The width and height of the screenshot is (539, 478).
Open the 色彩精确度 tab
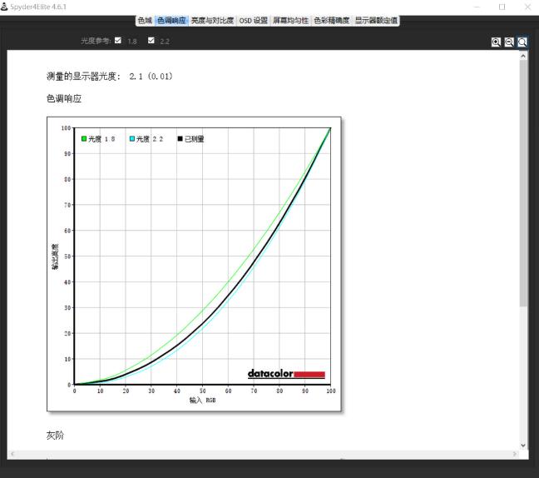[x=331, y=21]
